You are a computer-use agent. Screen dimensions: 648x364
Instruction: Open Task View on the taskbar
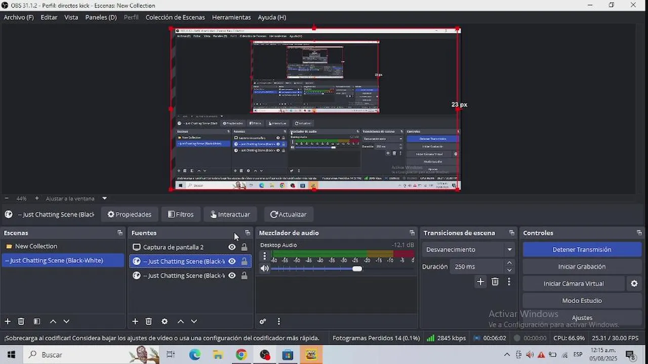[171, 355]
